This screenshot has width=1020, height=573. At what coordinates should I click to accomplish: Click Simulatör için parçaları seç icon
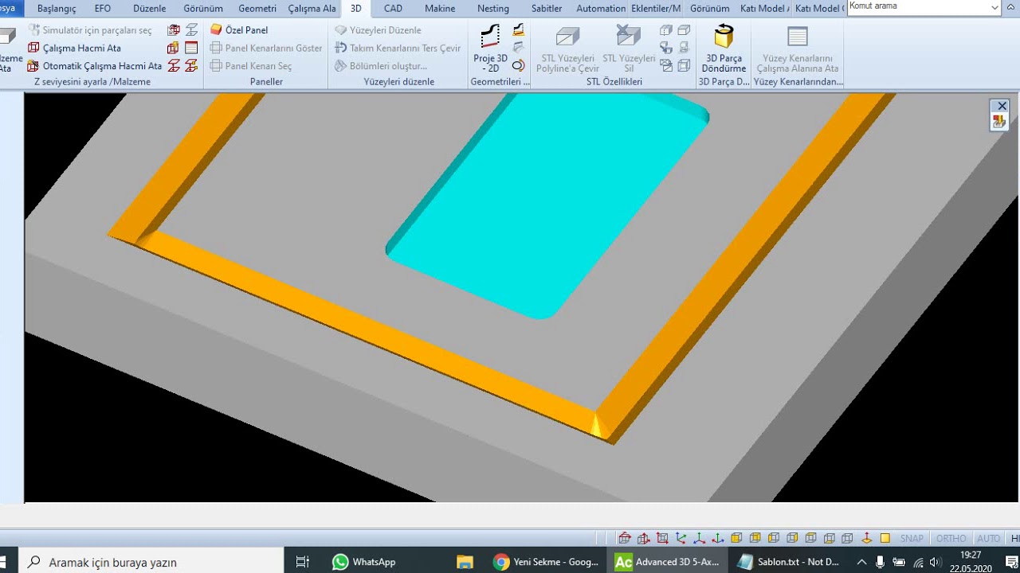[33, 29]
